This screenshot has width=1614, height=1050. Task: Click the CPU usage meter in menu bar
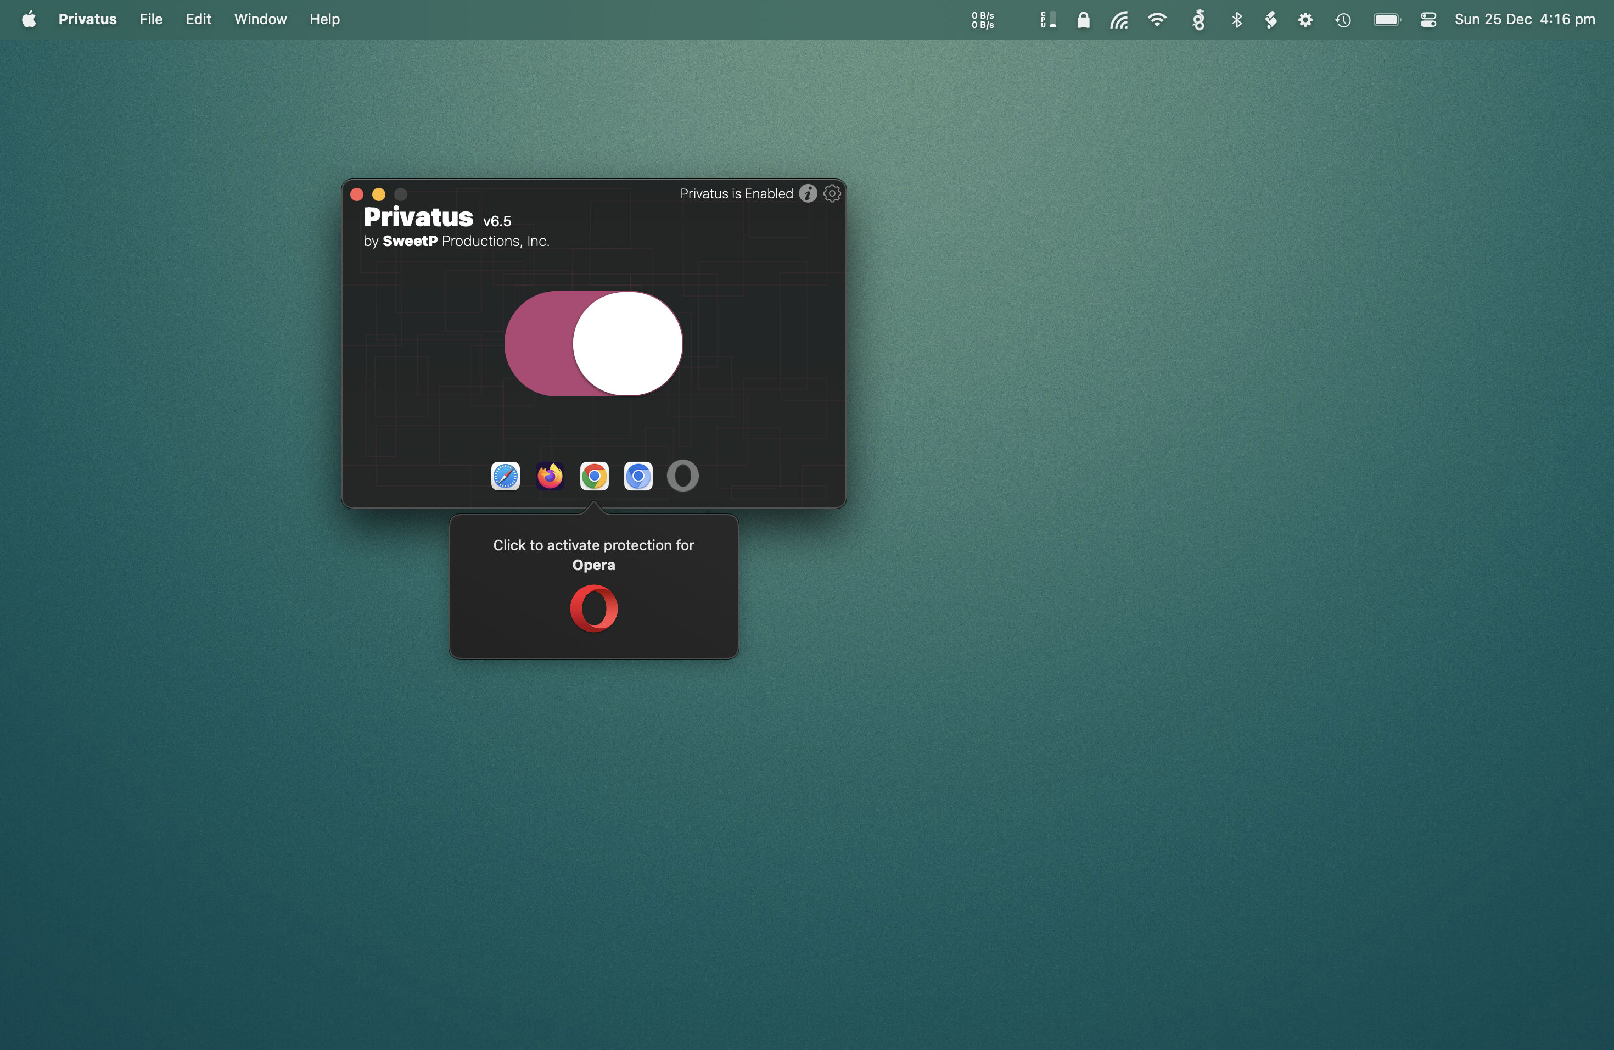1049,20
